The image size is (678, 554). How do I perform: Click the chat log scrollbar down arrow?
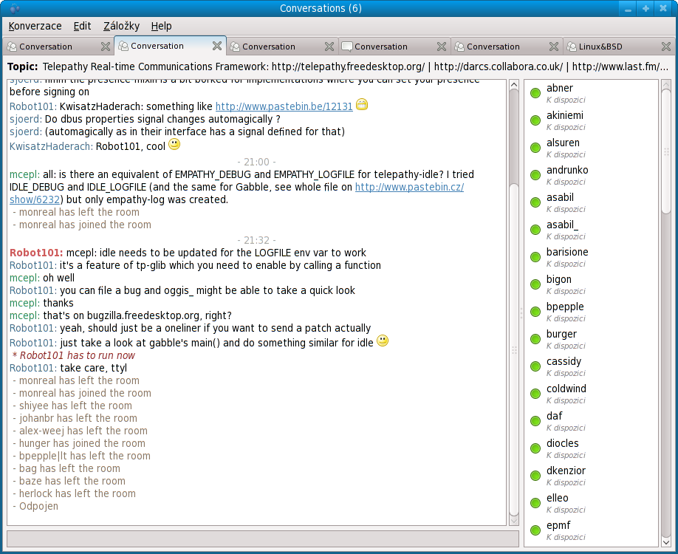pyautogui.click(x=514, y=520)
